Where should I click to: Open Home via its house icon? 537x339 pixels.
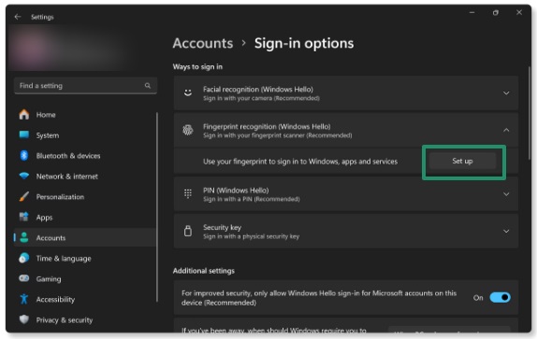click(24, 115)
